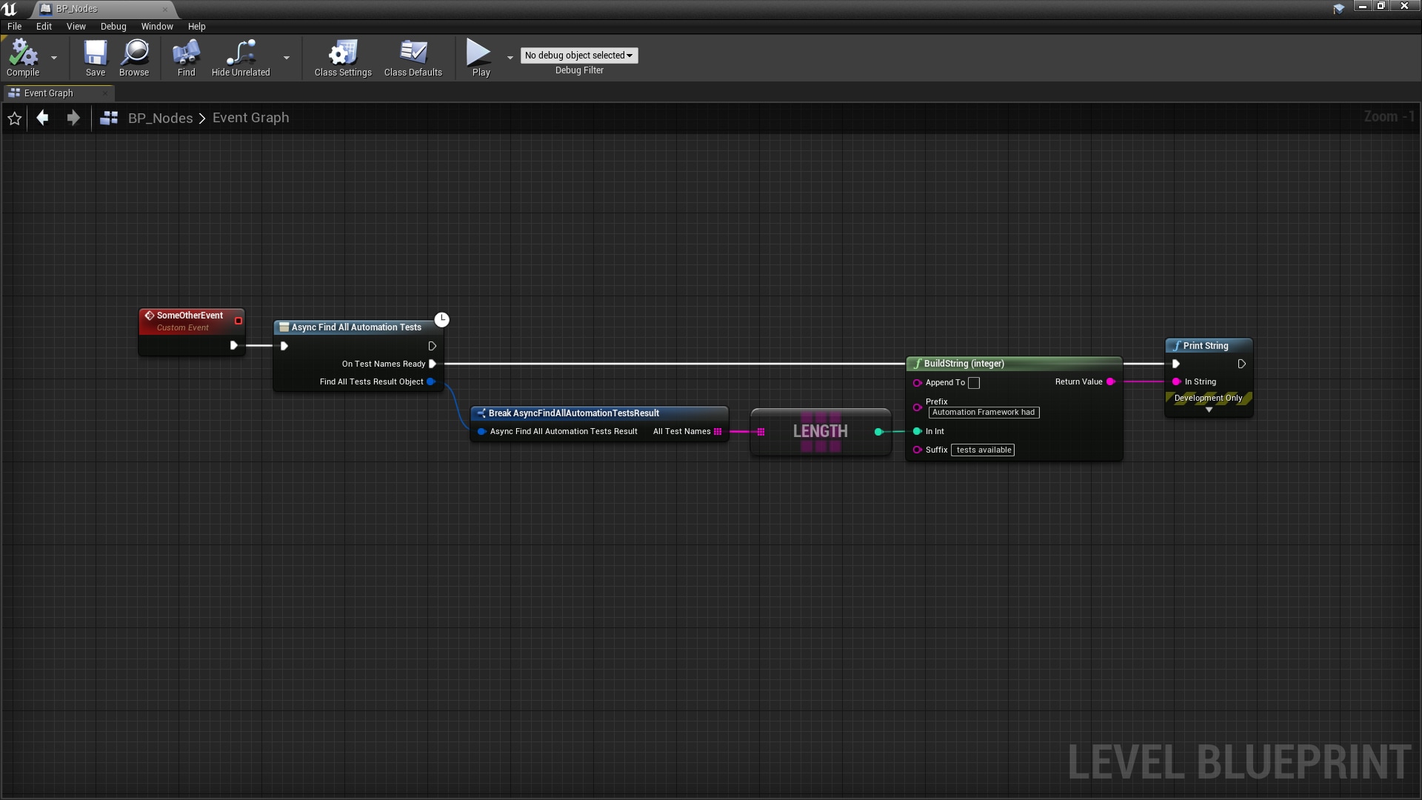Toggle the breakpoint on SomeOtherEvent node
The width and height of the screenshot is (1422, 800).
pyautogui.click(x=238, y=320)
